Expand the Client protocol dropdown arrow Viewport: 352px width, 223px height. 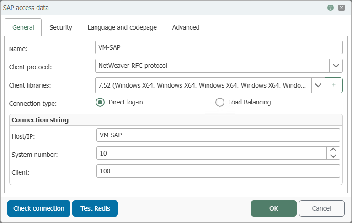click(336, 66)
